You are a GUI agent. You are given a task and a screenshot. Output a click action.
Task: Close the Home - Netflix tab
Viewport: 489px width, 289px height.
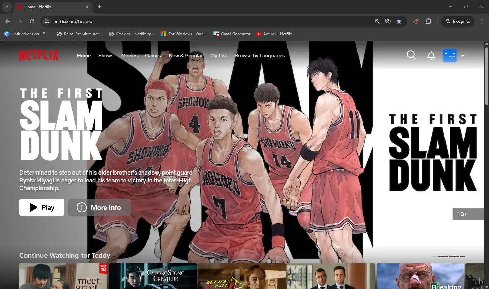coord(87,7)
